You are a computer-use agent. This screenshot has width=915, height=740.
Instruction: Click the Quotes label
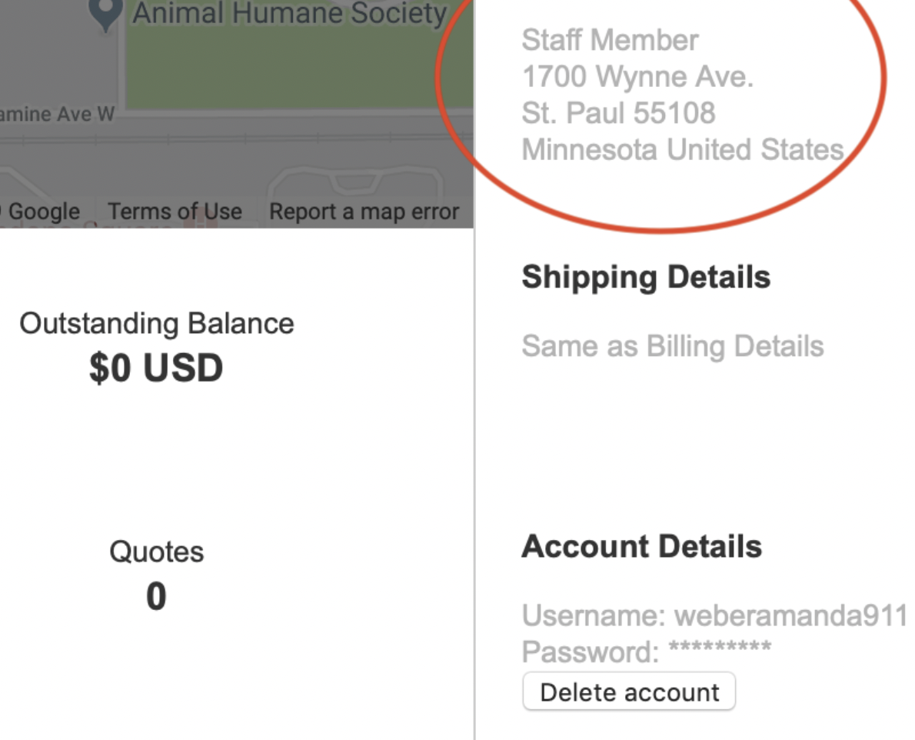(x=156, y=552)
